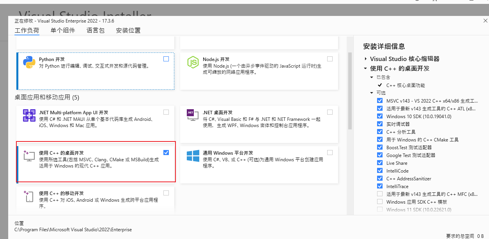
Task: Click the Universal Windows Platform icon
Action: pos(193,156)
